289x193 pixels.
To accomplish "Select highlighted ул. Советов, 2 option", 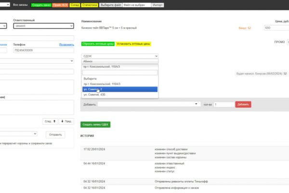I will click(120, 89).
